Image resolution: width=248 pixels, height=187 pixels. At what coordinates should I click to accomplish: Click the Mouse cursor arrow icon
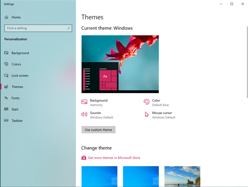pyautogui.click(x=147, y=114)
